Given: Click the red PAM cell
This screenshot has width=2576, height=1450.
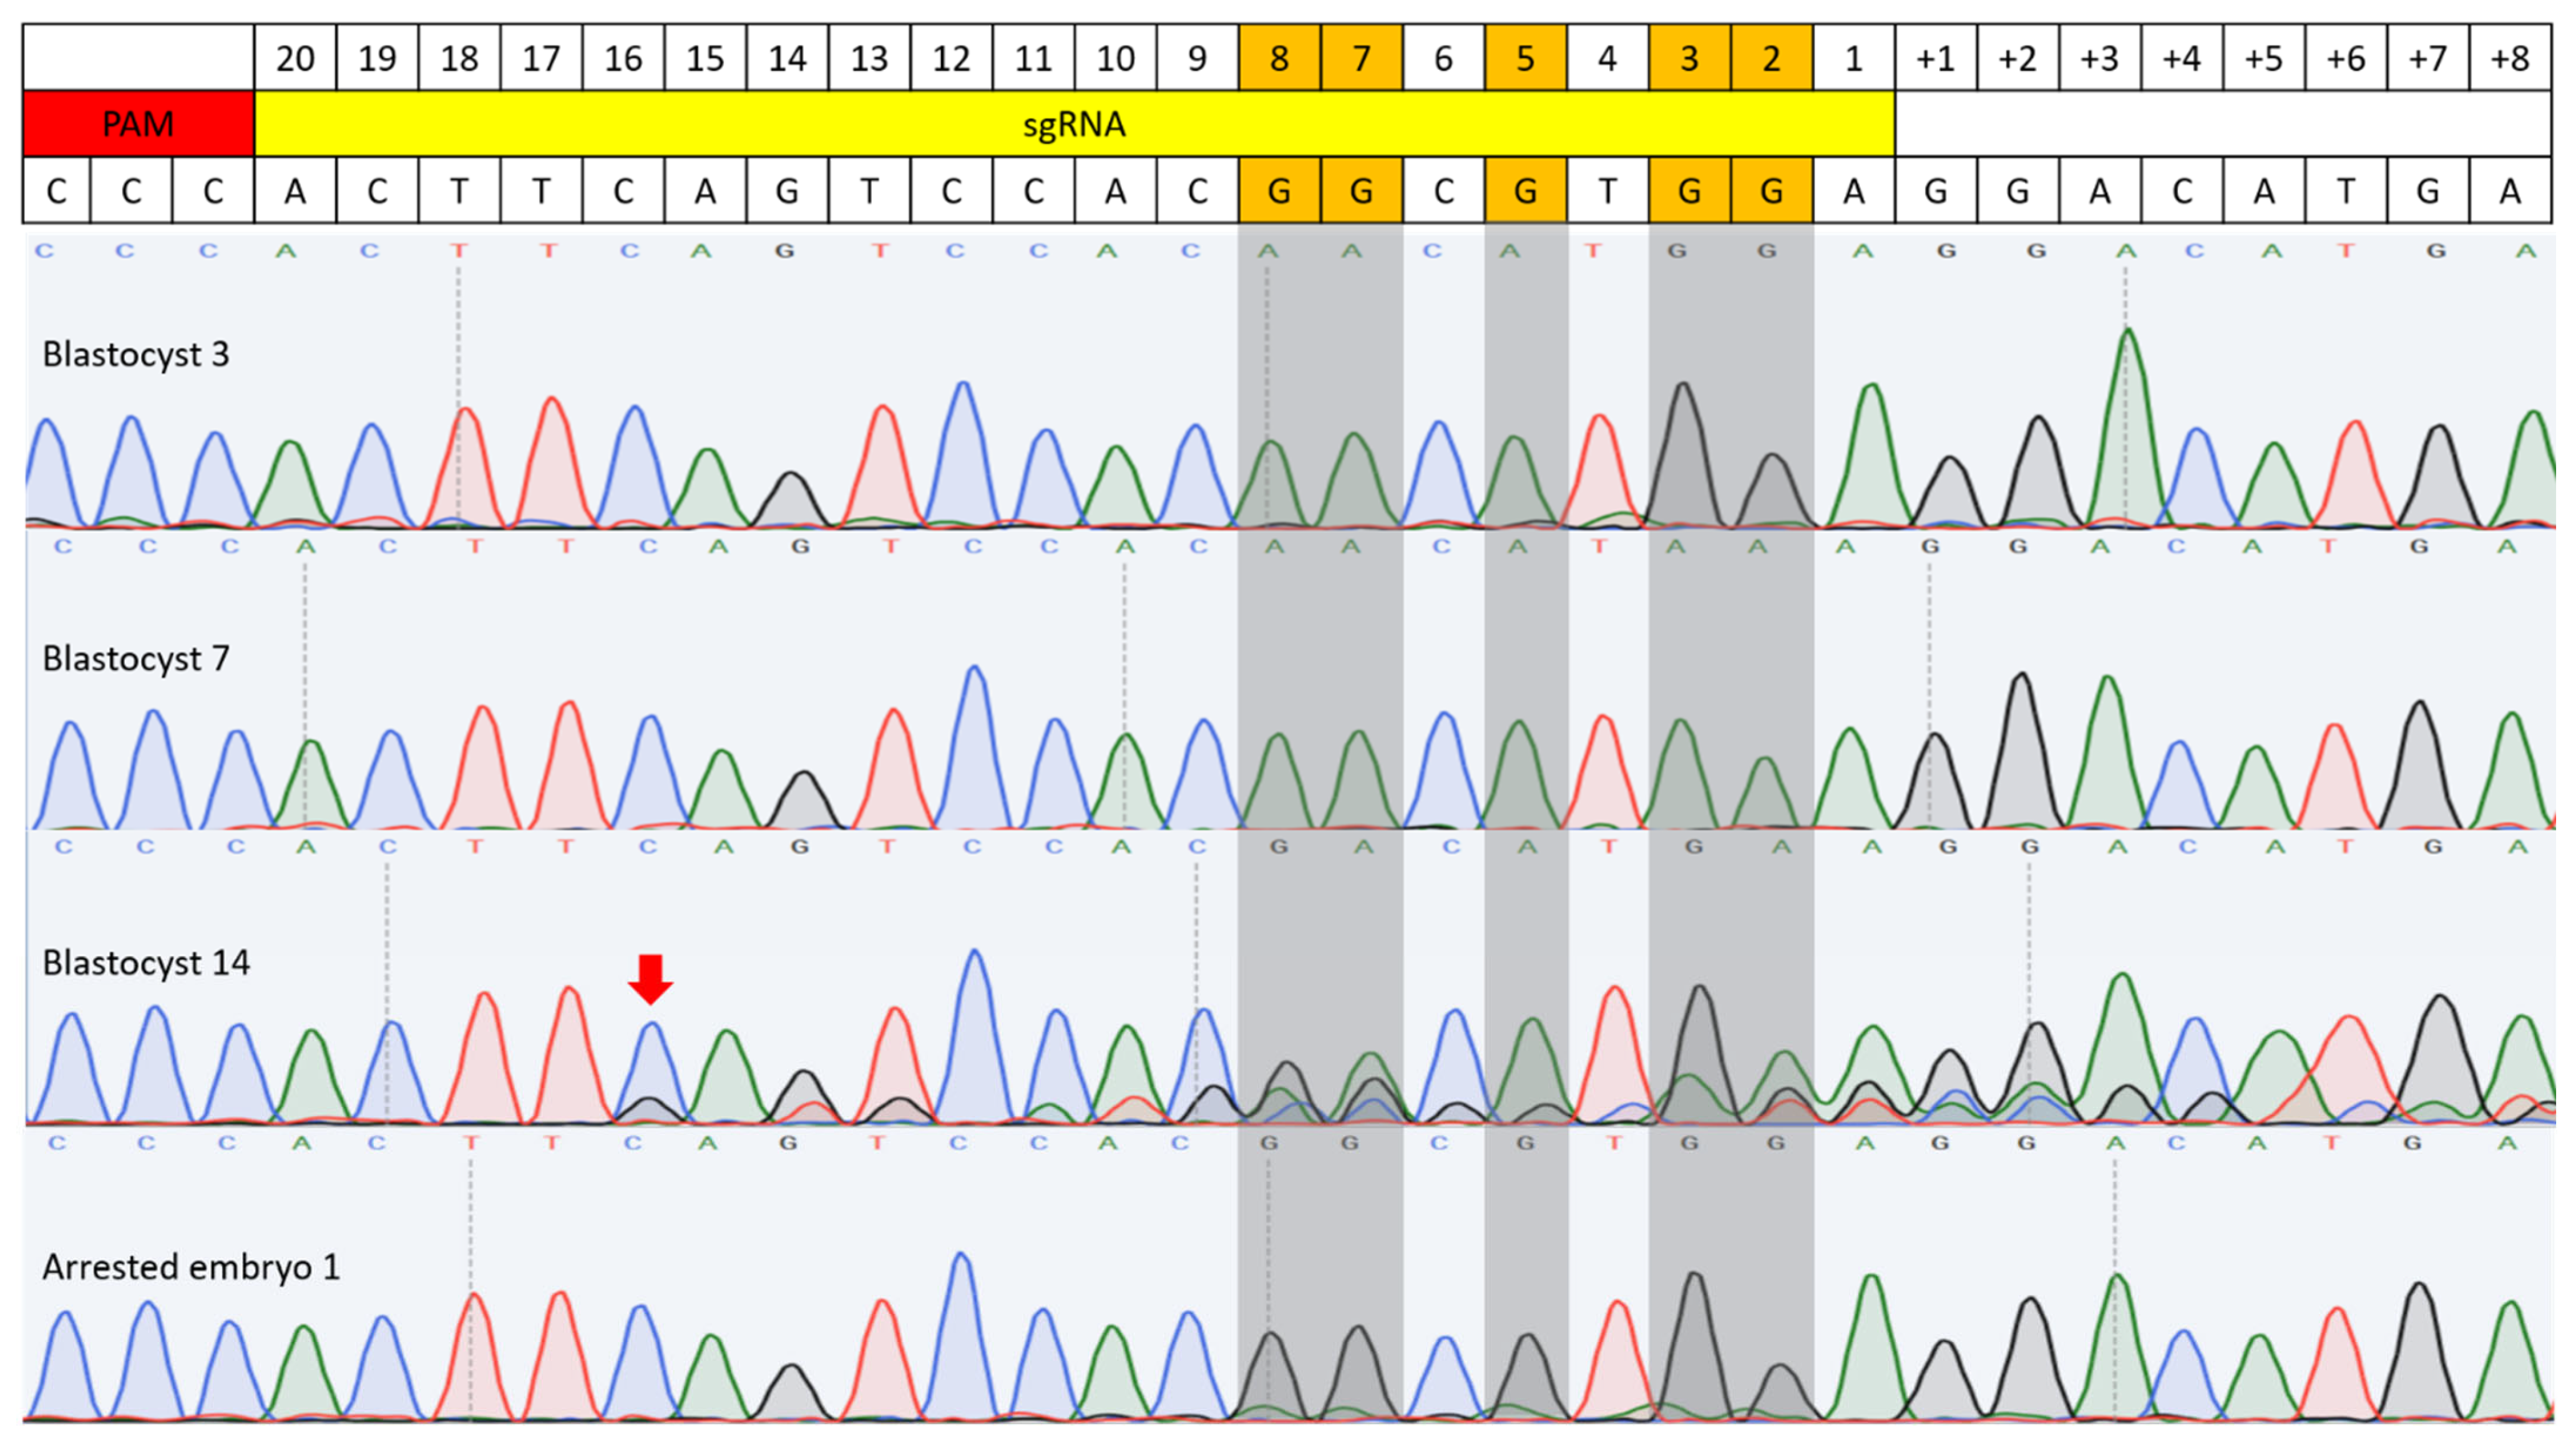Looking at the screenshot, I should [x=138, y=124].
